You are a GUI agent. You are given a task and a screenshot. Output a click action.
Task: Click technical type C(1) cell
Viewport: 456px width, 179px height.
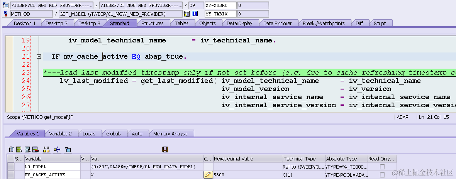(303, 175)
